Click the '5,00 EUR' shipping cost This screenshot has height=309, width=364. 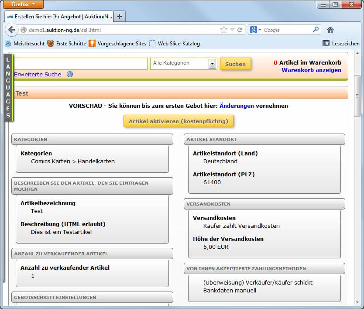[x=216, y=247]
